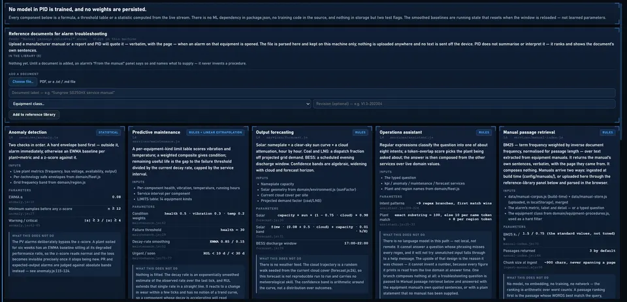Click 'The typed question' input item
Viewport: 627px width, 302px height.
(398, 177)
